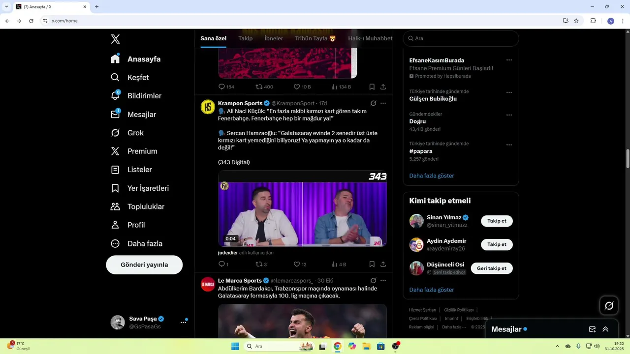Show more follow suggestions link
The height and width of the screenshot is (354, 630).
pos(432,290)
